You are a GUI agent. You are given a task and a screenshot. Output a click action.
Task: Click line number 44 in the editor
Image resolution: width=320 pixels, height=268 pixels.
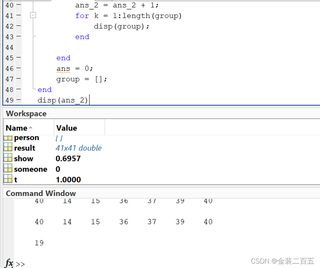(x=9, y=48)
